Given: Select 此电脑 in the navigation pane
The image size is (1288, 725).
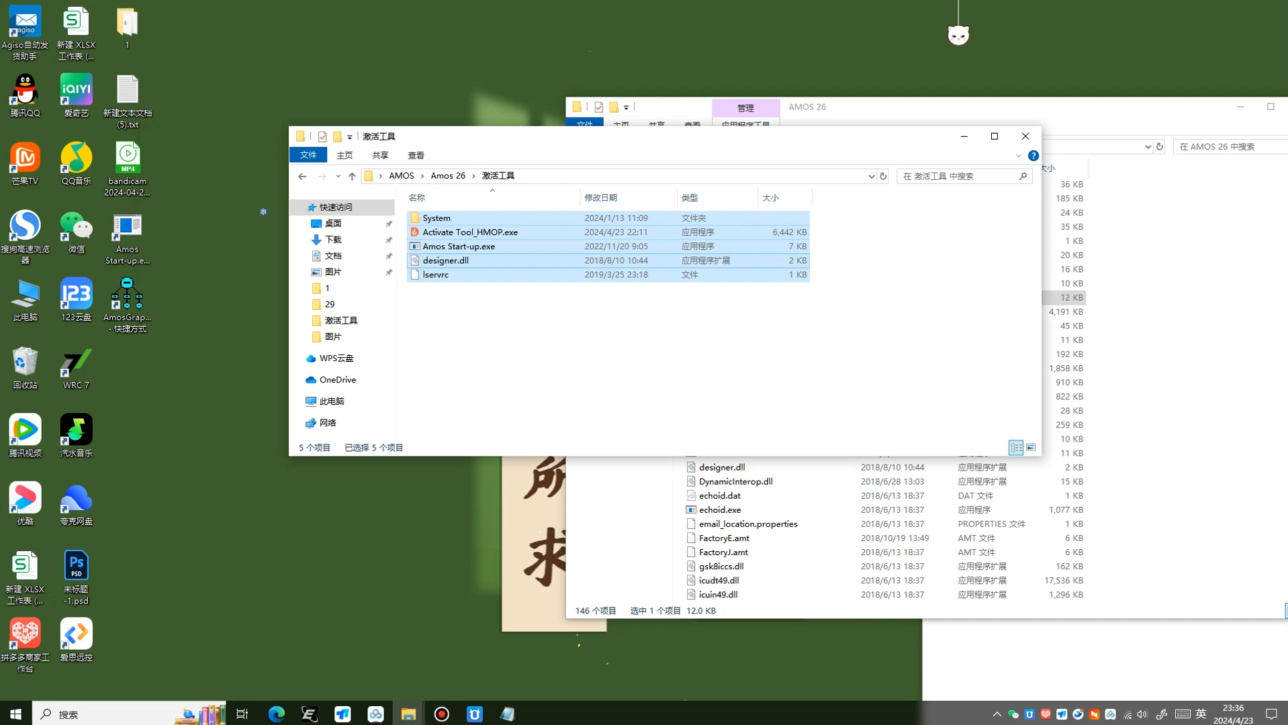Looking at the screenshot, I should 331,401.
